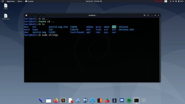
Task: Launch Sublime Text from the dock
Action: pyautogui.click(x=63, y=101)
